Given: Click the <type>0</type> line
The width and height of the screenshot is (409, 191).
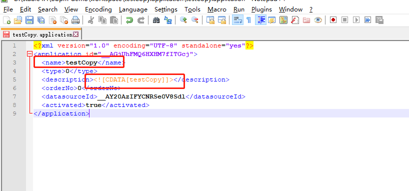Looking at the screenshot, I should click(69, 71).
